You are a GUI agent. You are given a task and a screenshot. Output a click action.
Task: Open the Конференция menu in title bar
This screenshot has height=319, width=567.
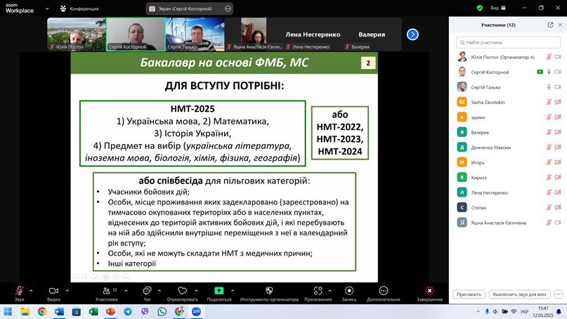point(79,8)
